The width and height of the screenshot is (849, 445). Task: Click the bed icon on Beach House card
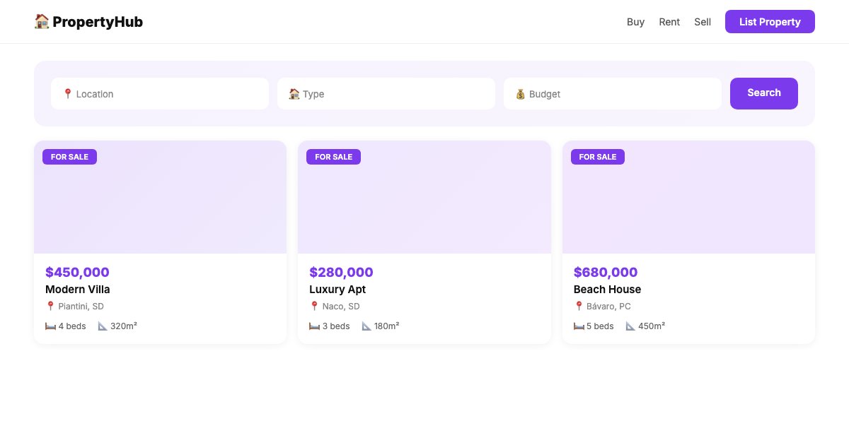pos(578,326)
